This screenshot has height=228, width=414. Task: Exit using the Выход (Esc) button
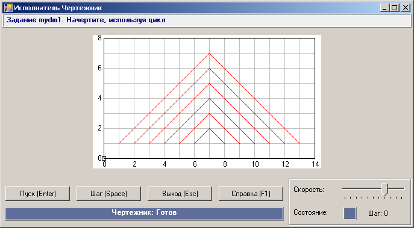pyautogui.click(x=180, y=194)
